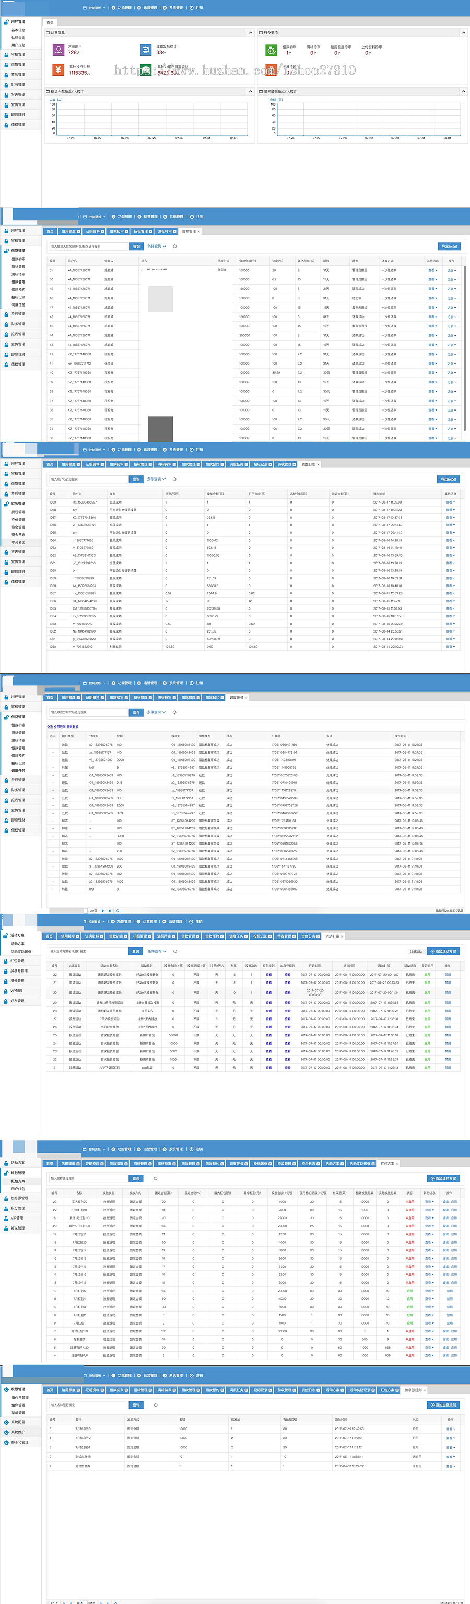Close the 借款管理 tab via its x icon

(x=198, y=231)
